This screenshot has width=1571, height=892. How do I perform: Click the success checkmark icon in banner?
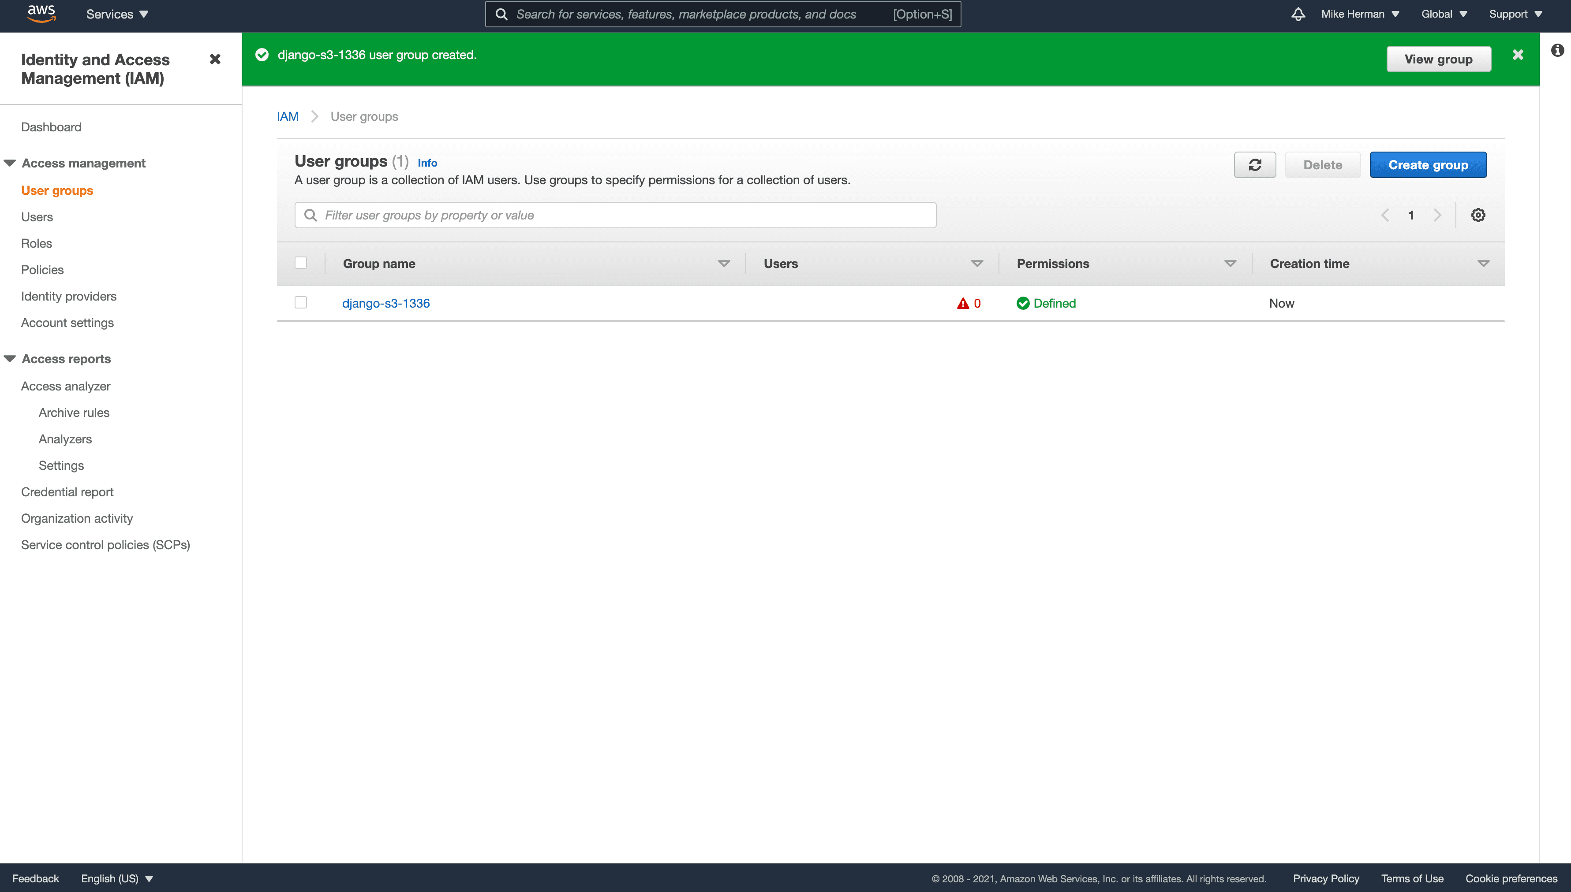(x=262, y=55)
